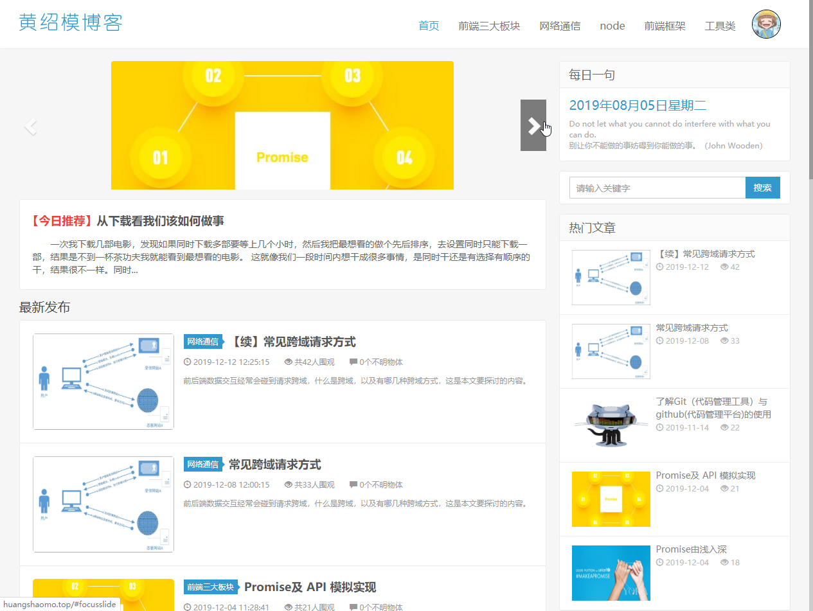Click thumbnail of 2019-12-08 post in latest list
This screenshot has height=611, width=813.
(103, 504)
